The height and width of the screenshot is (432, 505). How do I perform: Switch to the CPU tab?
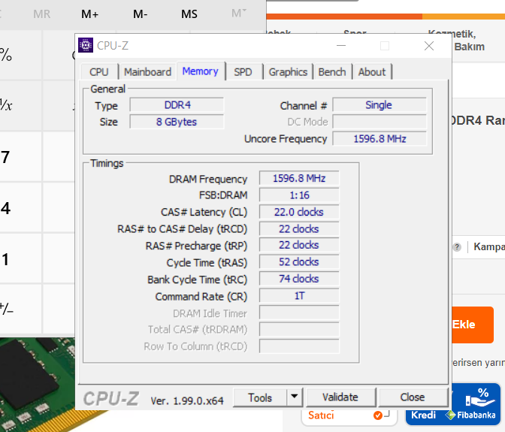click(x=99, y=72)
